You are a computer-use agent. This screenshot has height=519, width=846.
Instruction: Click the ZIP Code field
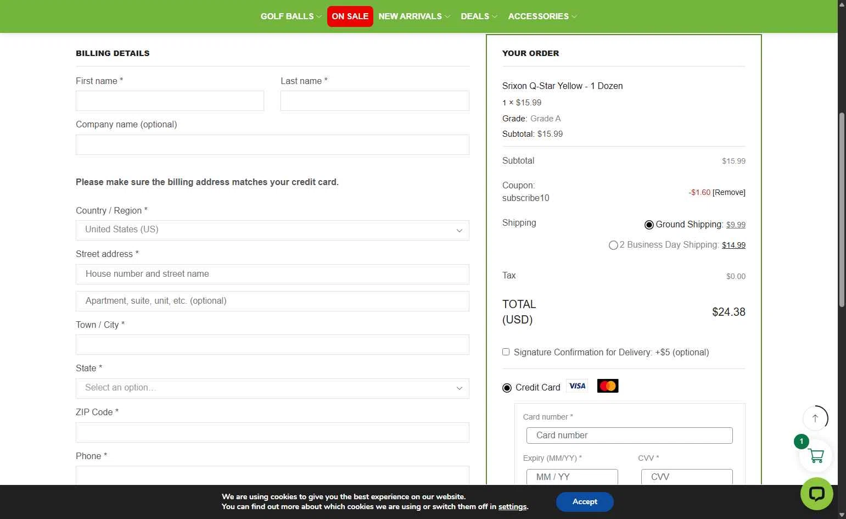coord(272,433)
